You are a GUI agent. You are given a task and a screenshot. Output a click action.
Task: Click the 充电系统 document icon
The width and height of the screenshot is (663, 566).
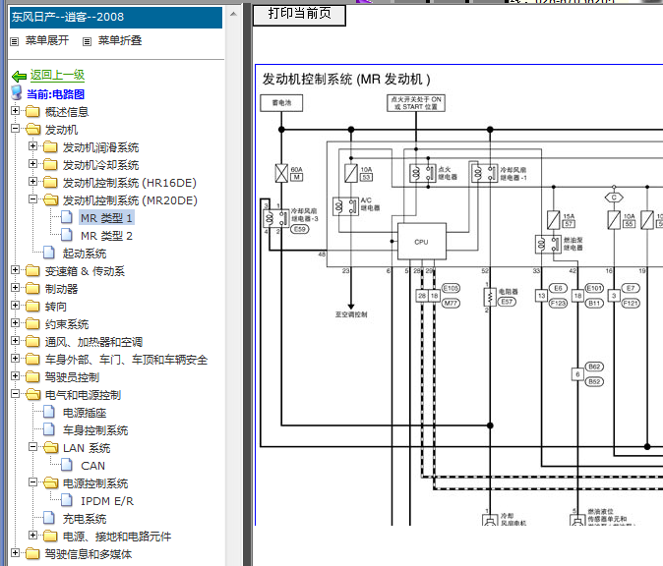pyautogui.click(x=49, y=518)
